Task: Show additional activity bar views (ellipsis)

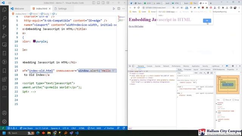Action: pyautogui.click(x=4, y=97)
